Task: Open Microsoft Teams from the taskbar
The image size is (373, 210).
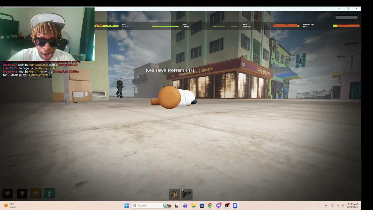Action: coord(185,206)
